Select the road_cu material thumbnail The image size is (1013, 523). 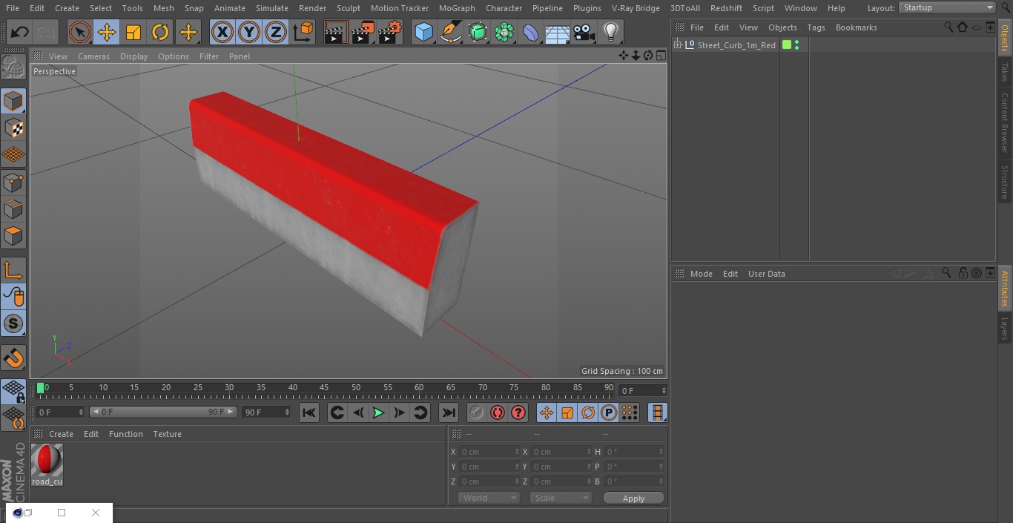pyautogui.click(x=47, y=461)
